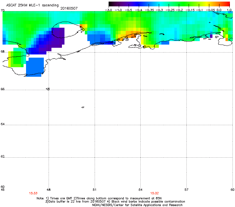The width and height of the screenshot is (235, 207).
Task: Click the date label "20160507" under the title
Action: click(x=69, y=8)
